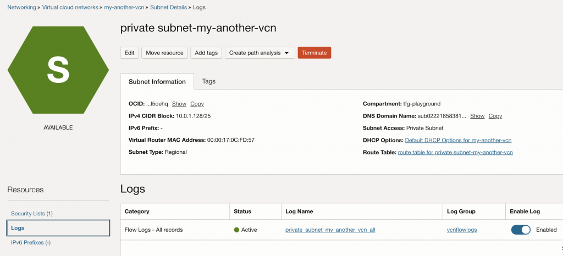Screen dimensions: 563x256
Task: Copy the DNS Domain Name
Action: pos(495,116)
